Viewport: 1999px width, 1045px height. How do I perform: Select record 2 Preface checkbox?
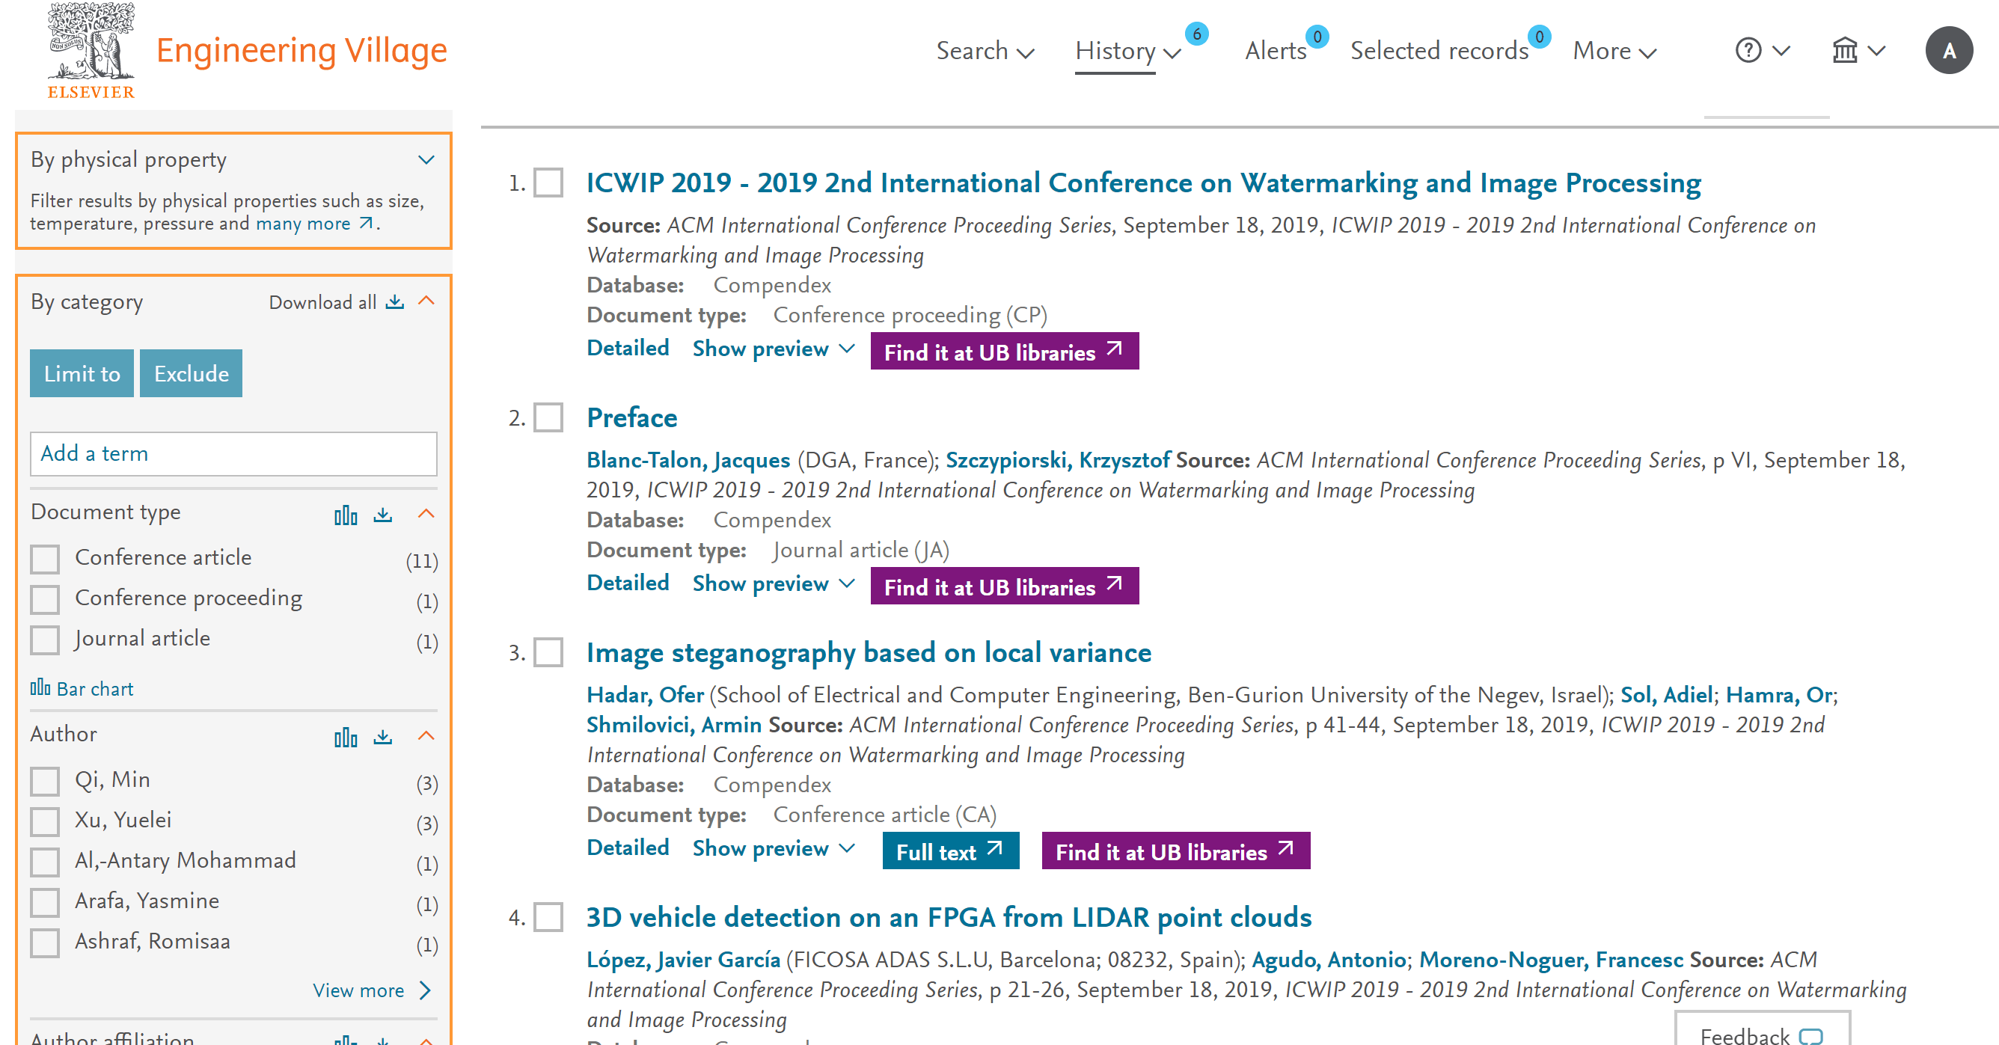click(x=548, y=417)
